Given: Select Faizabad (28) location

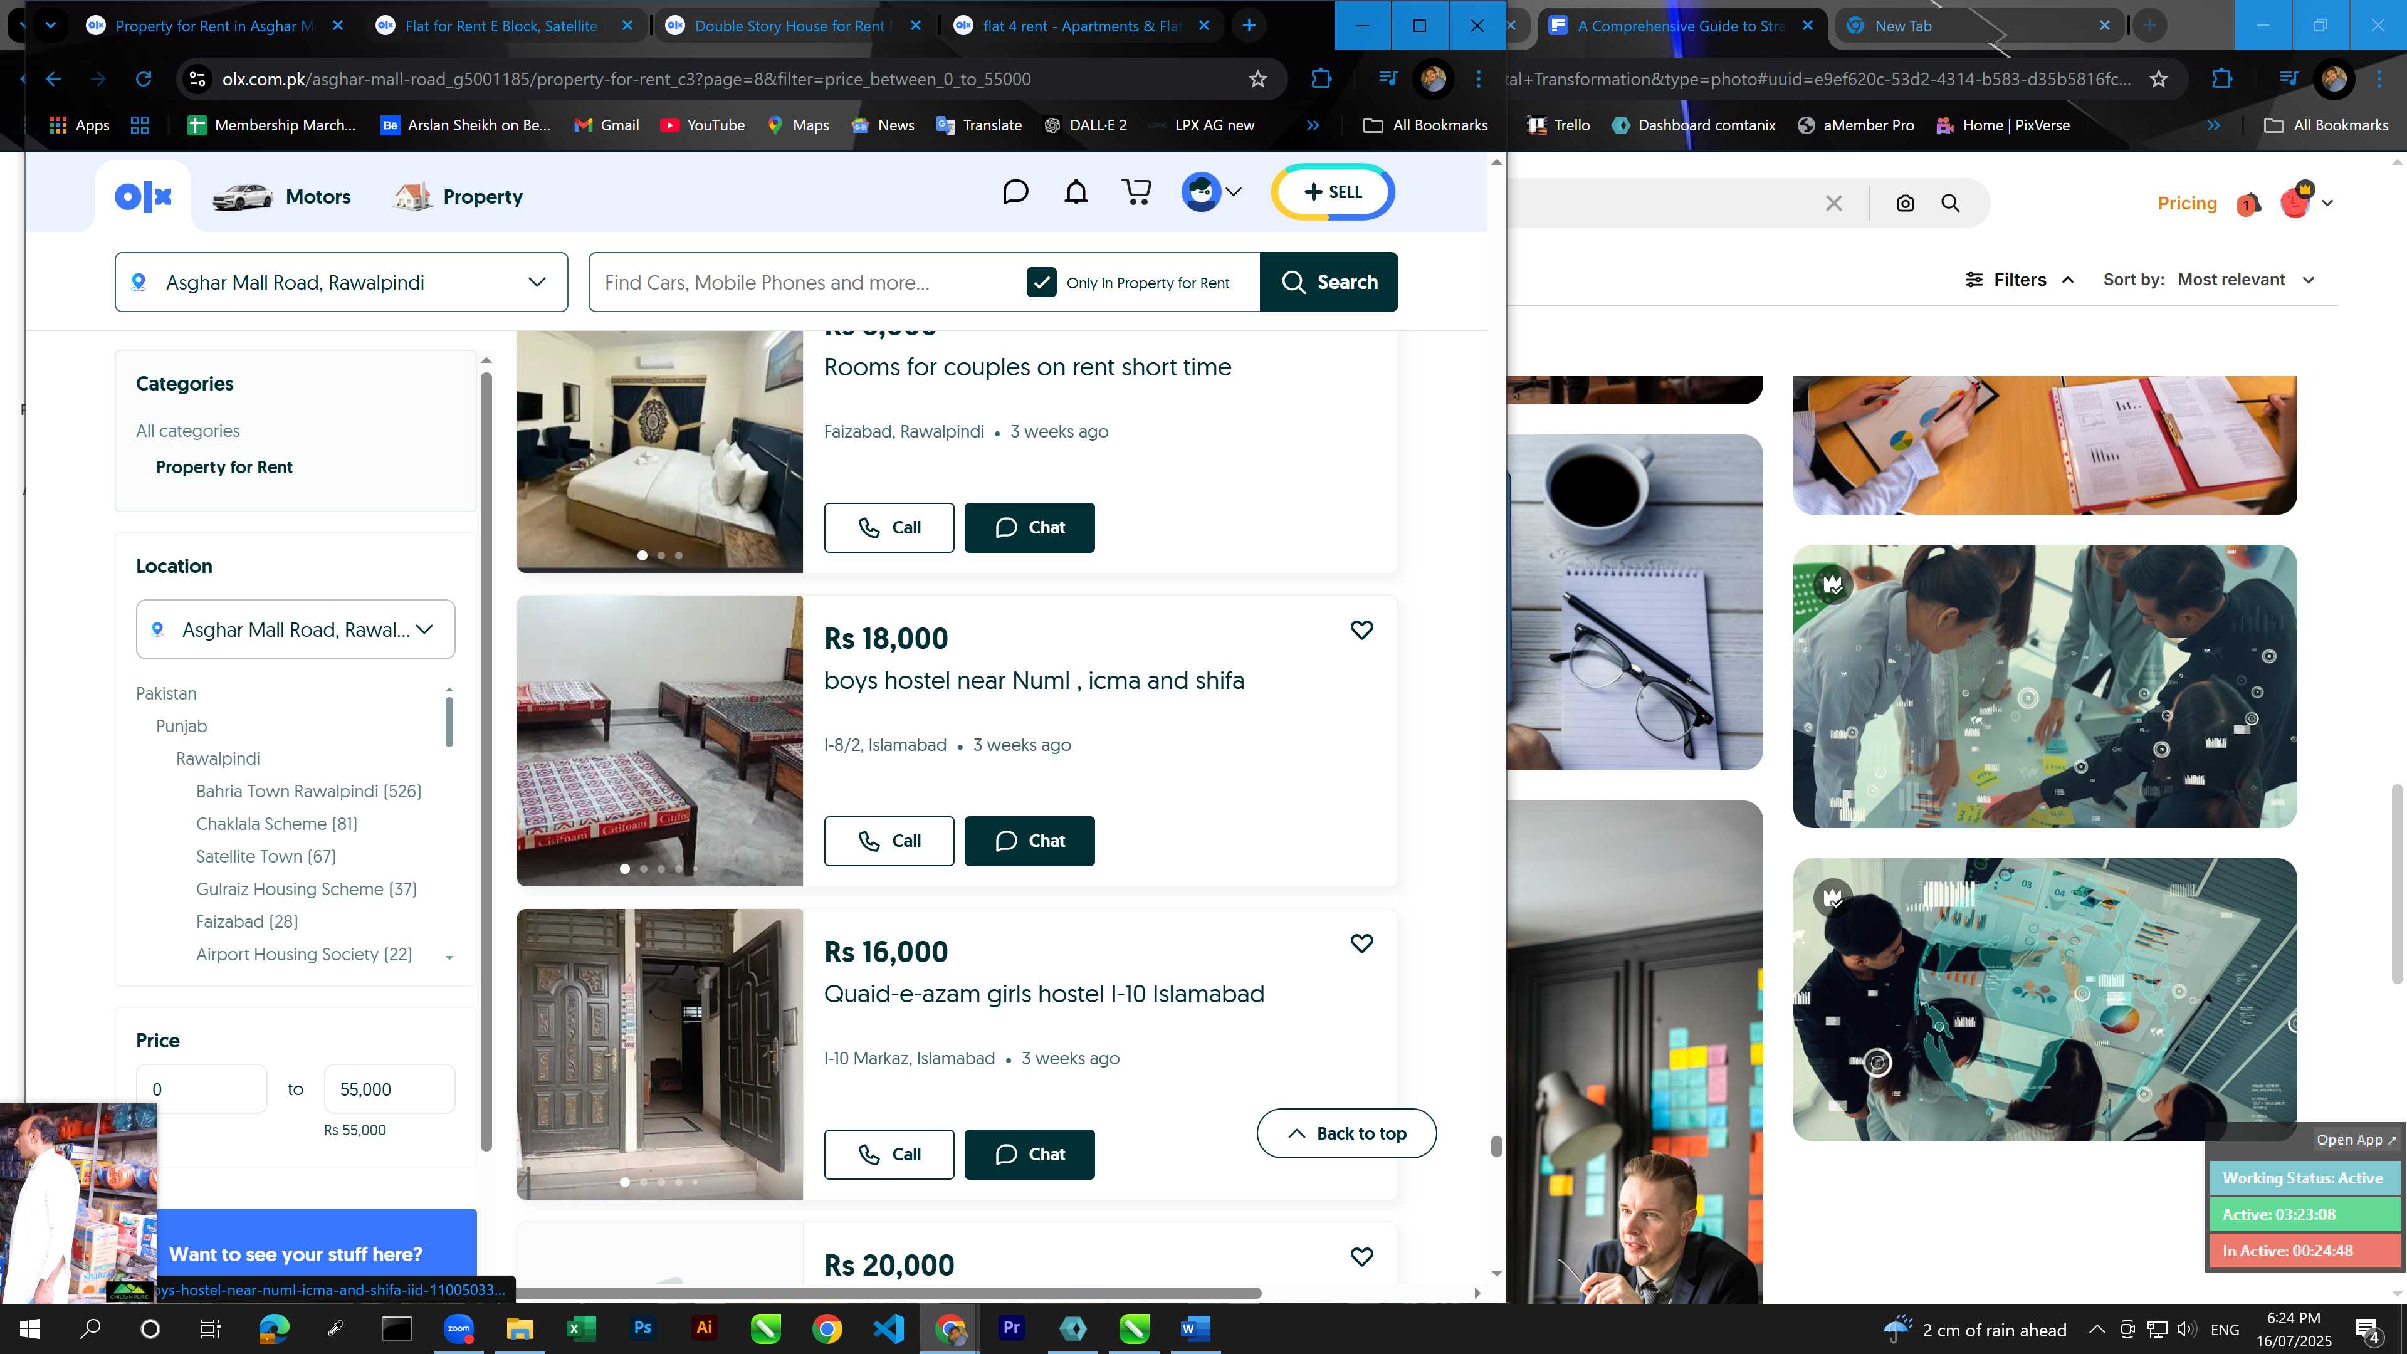Looking at the screenshot, I should coord(247,922).
